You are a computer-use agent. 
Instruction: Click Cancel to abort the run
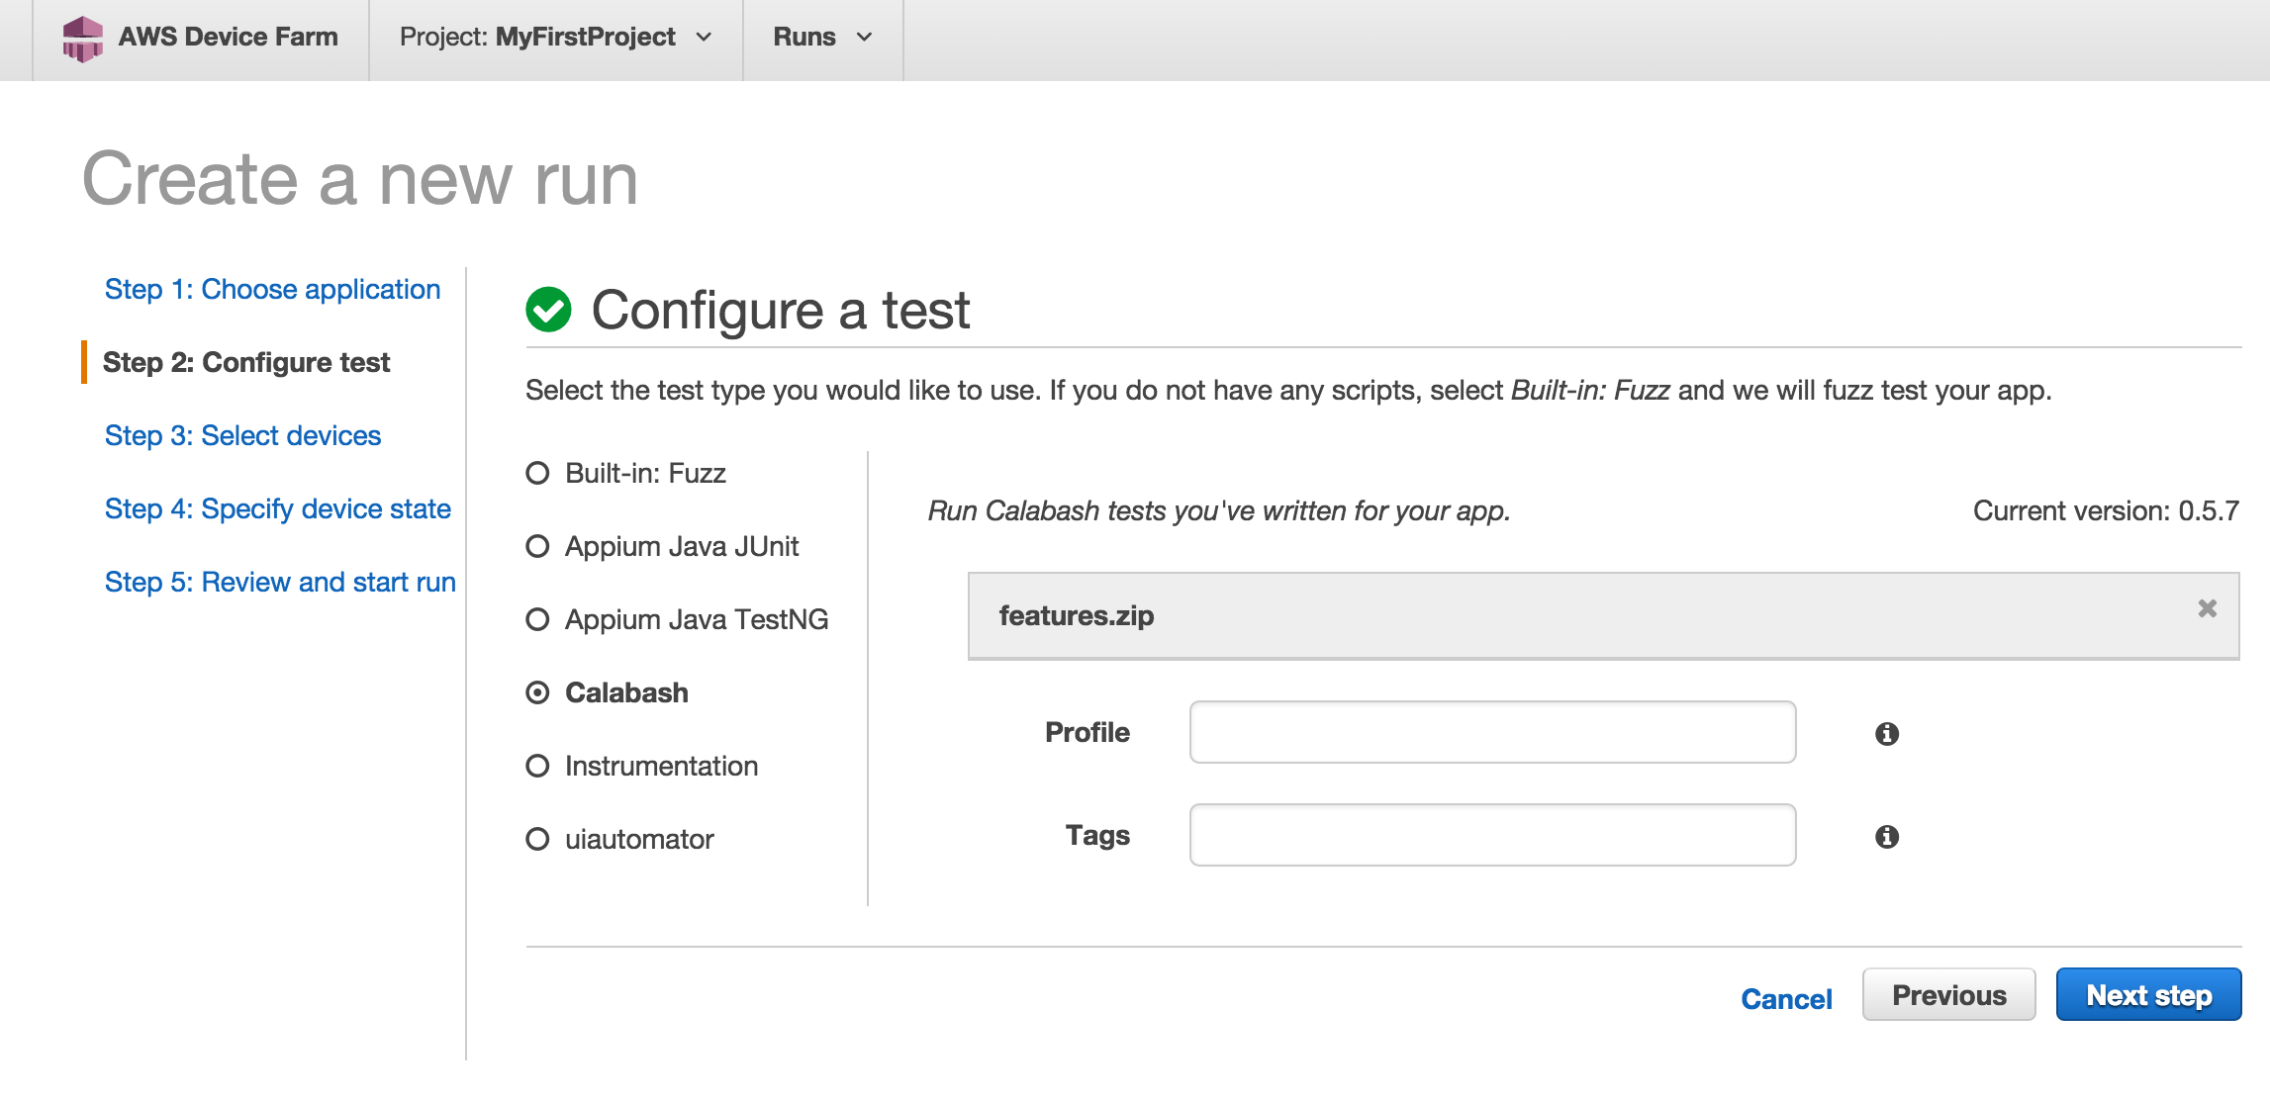click(1786, 999)
